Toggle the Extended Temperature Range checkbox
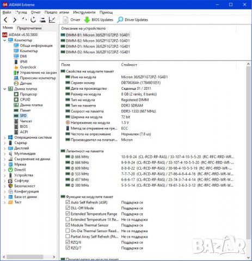 [x=67, y=214]
